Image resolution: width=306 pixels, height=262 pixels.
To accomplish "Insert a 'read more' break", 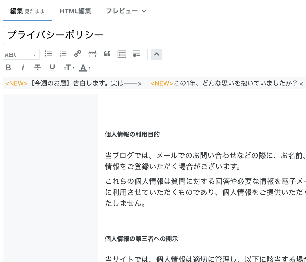I will pyautogui.click(x=136, y=54).
